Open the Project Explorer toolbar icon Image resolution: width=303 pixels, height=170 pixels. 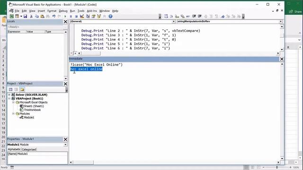pos(88,17)
